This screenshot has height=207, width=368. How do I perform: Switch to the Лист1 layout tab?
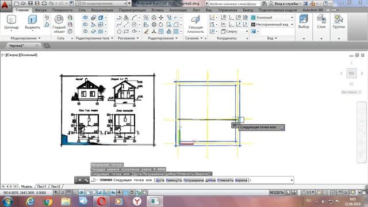(41, 186)
